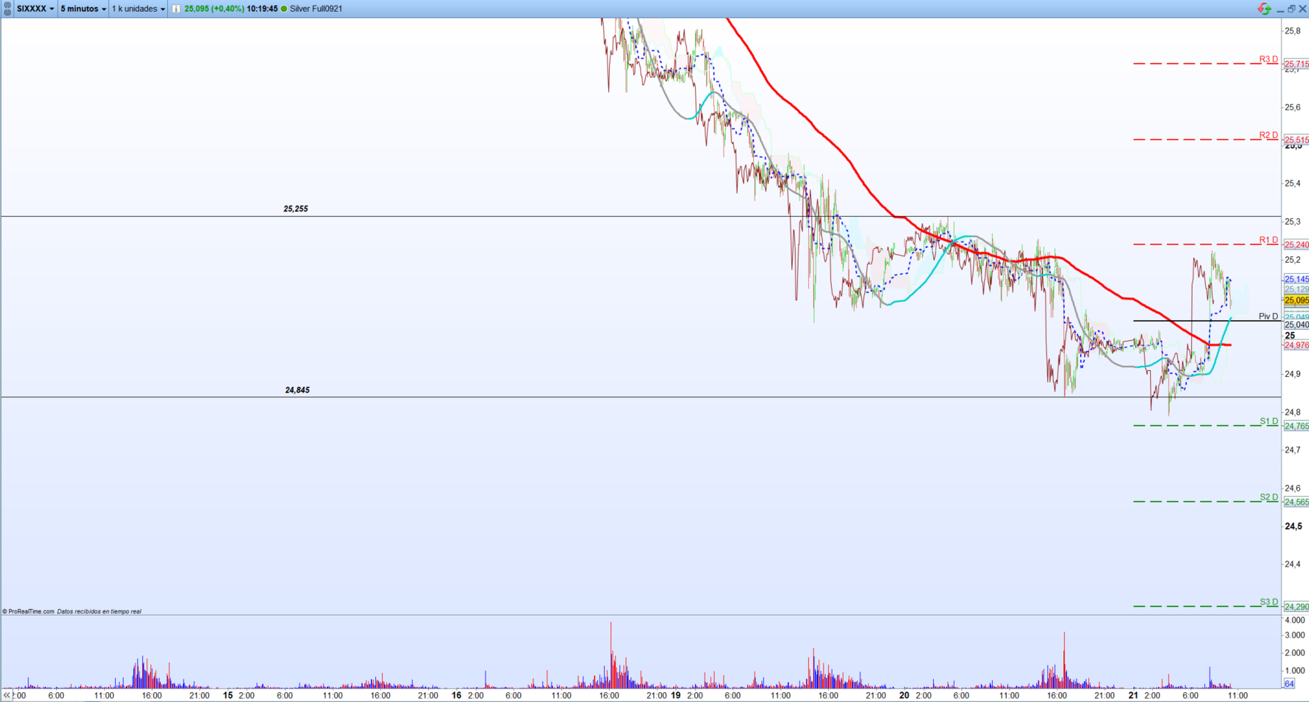Click the 25,515 price tag on axis
Image resolution: width=1309 pixels, height=702 pixels.
pyautogui.click(x=1296, y=140)
